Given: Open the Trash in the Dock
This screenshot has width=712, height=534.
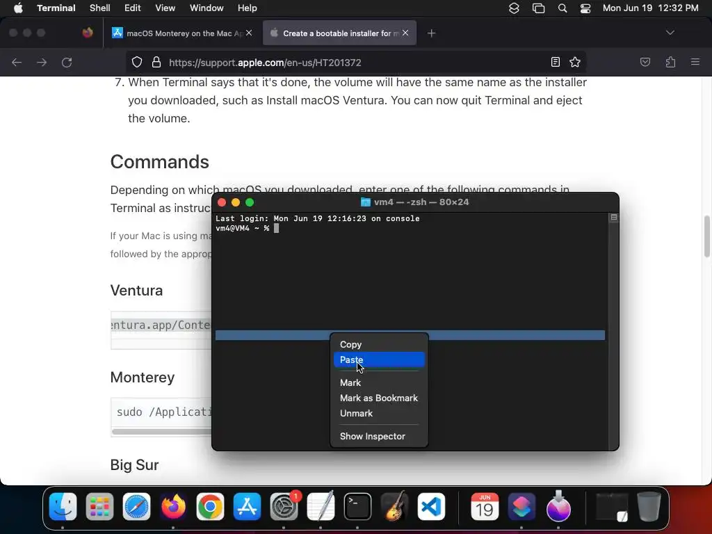Looking at the screenshot, I should pos(649,506).
